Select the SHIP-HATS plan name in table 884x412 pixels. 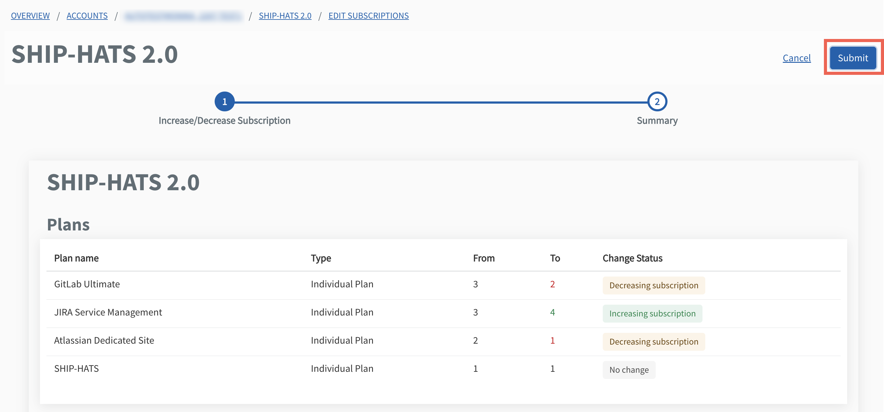[77, 368]
